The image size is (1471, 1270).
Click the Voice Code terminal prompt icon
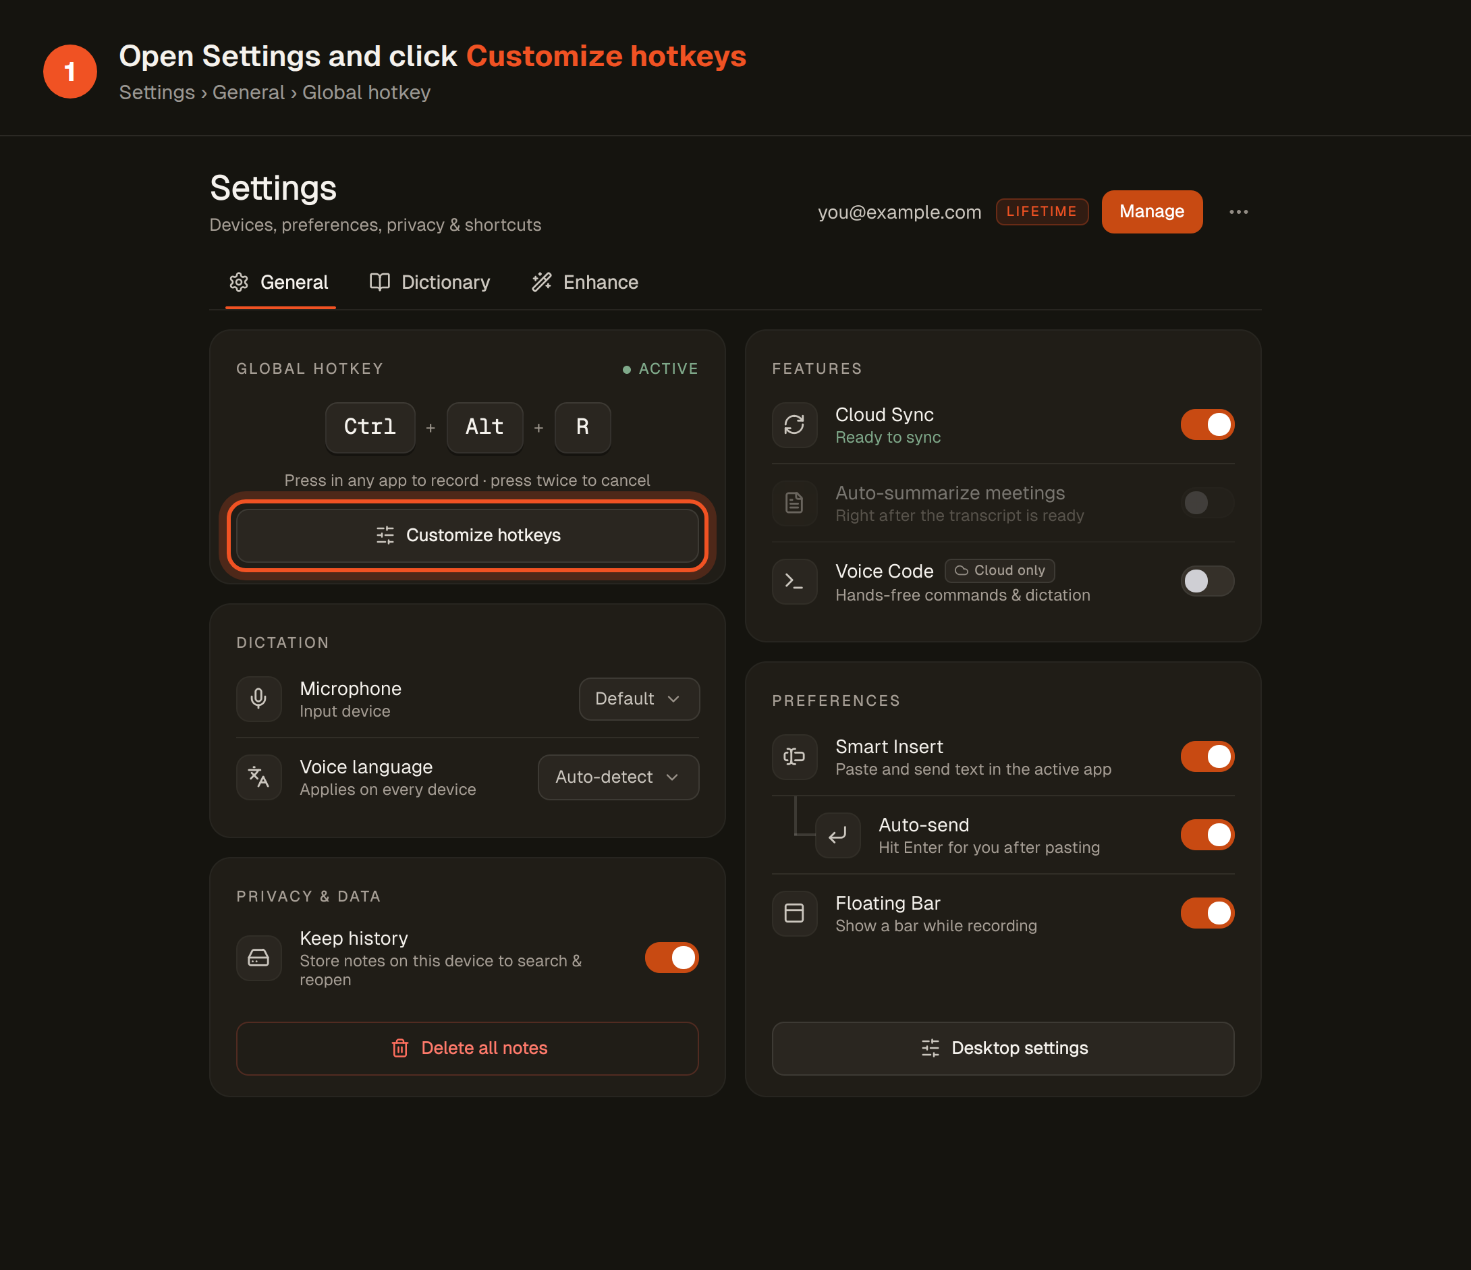pyautogui.click(x=794, y=582)
